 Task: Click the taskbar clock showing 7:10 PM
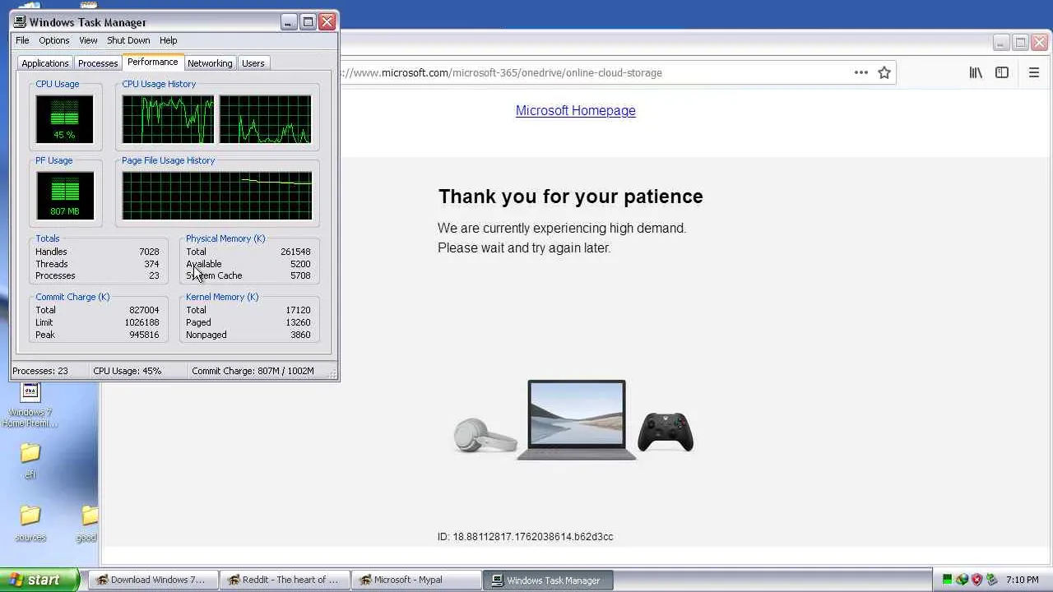pyautogui.click(x=1023, y=580)
